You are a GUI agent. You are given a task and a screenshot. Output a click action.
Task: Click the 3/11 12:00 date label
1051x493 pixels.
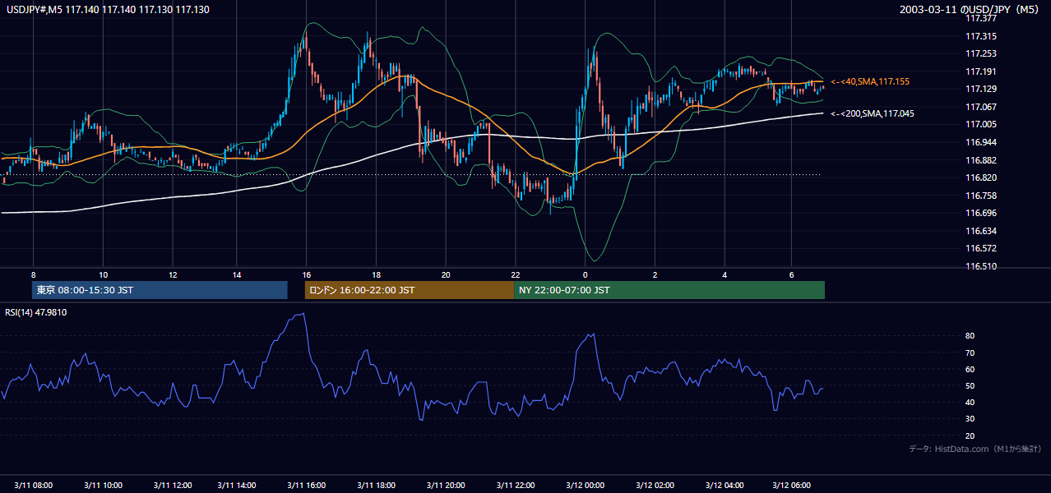[x=173, y=485]
